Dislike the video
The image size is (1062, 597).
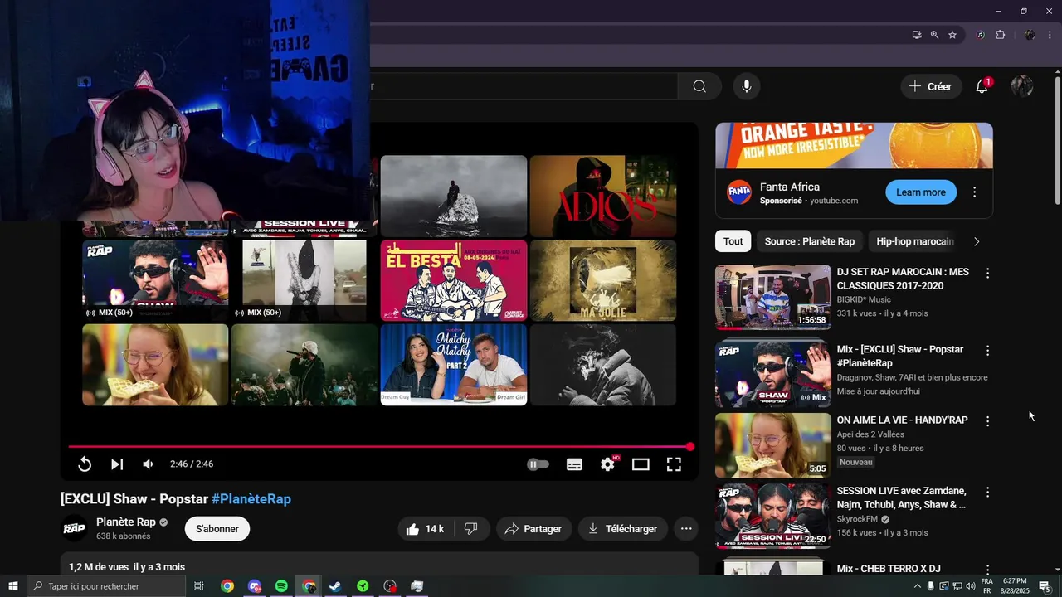[x=471, y=529]
